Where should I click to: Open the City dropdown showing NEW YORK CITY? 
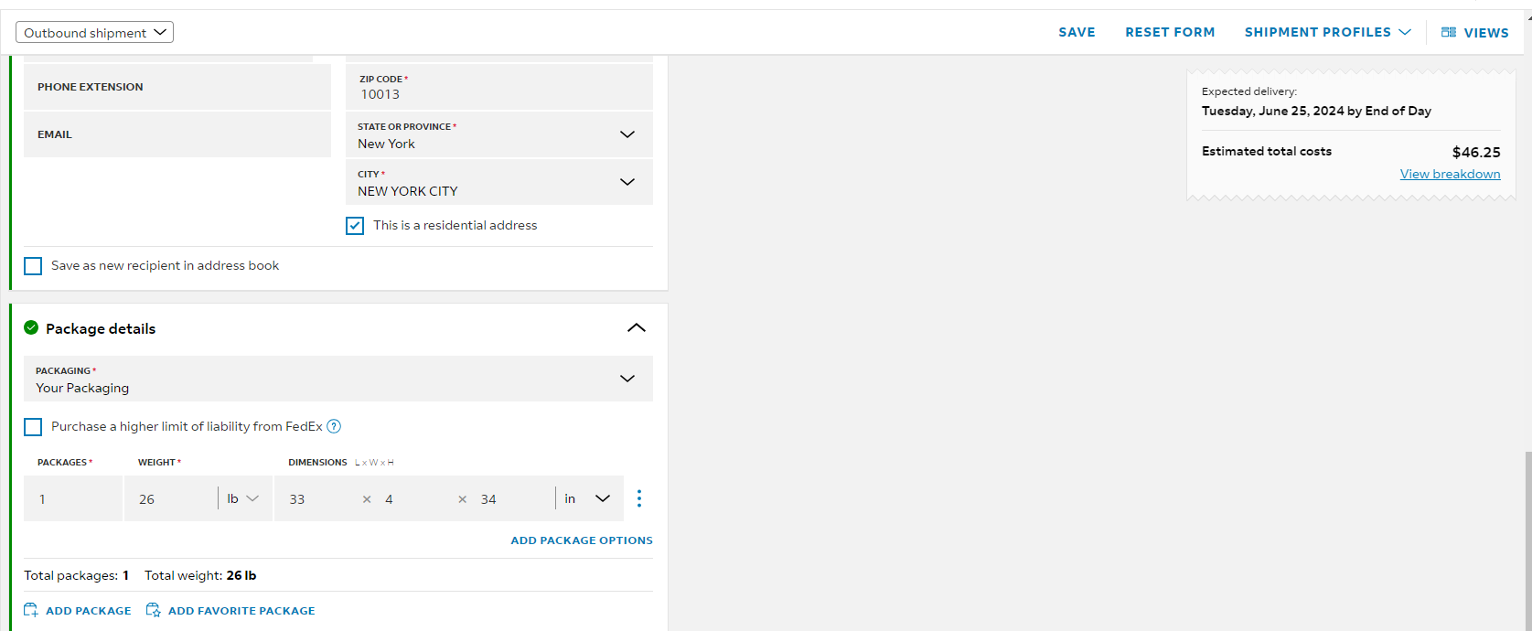pyautogui.click(x=499, y=182)
